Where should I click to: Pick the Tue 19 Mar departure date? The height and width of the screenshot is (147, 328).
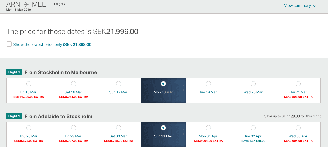point(208,84)
